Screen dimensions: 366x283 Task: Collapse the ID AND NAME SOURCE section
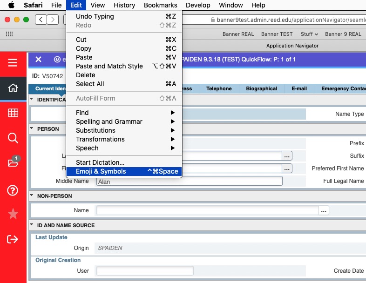click(x=32, y=225)
